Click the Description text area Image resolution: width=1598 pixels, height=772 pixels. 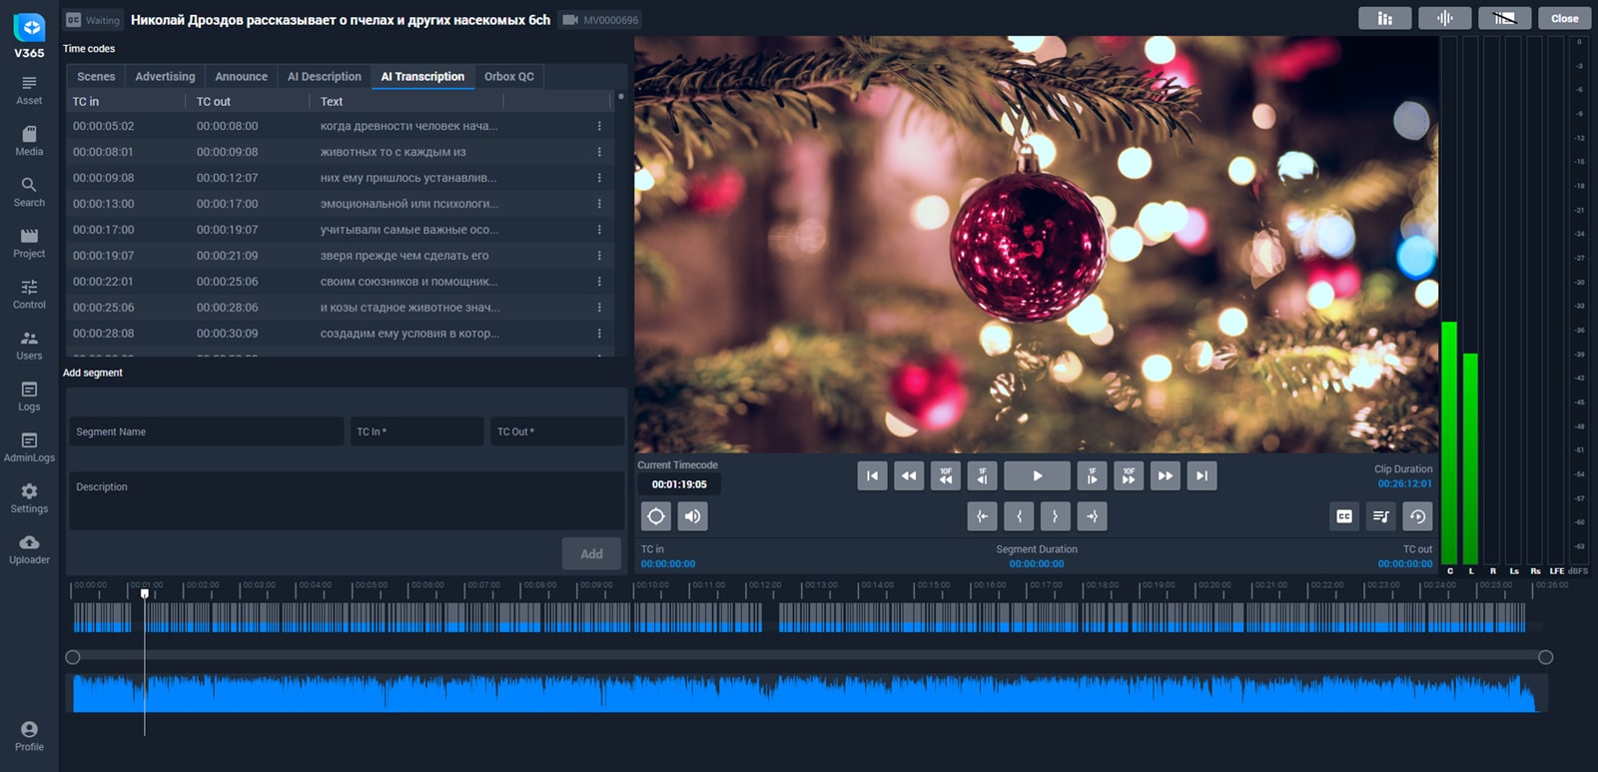pos(346,500)
